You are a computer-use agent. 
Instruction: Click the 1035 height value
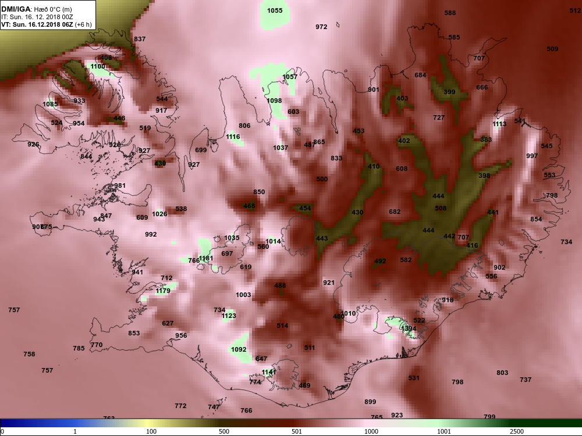[x=232, y=238]
